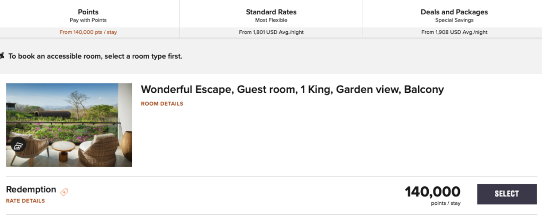This screenshot has width=542, height=217.
Task: Click "From 140,000 pts / stay" text
Action: [88, 32]
